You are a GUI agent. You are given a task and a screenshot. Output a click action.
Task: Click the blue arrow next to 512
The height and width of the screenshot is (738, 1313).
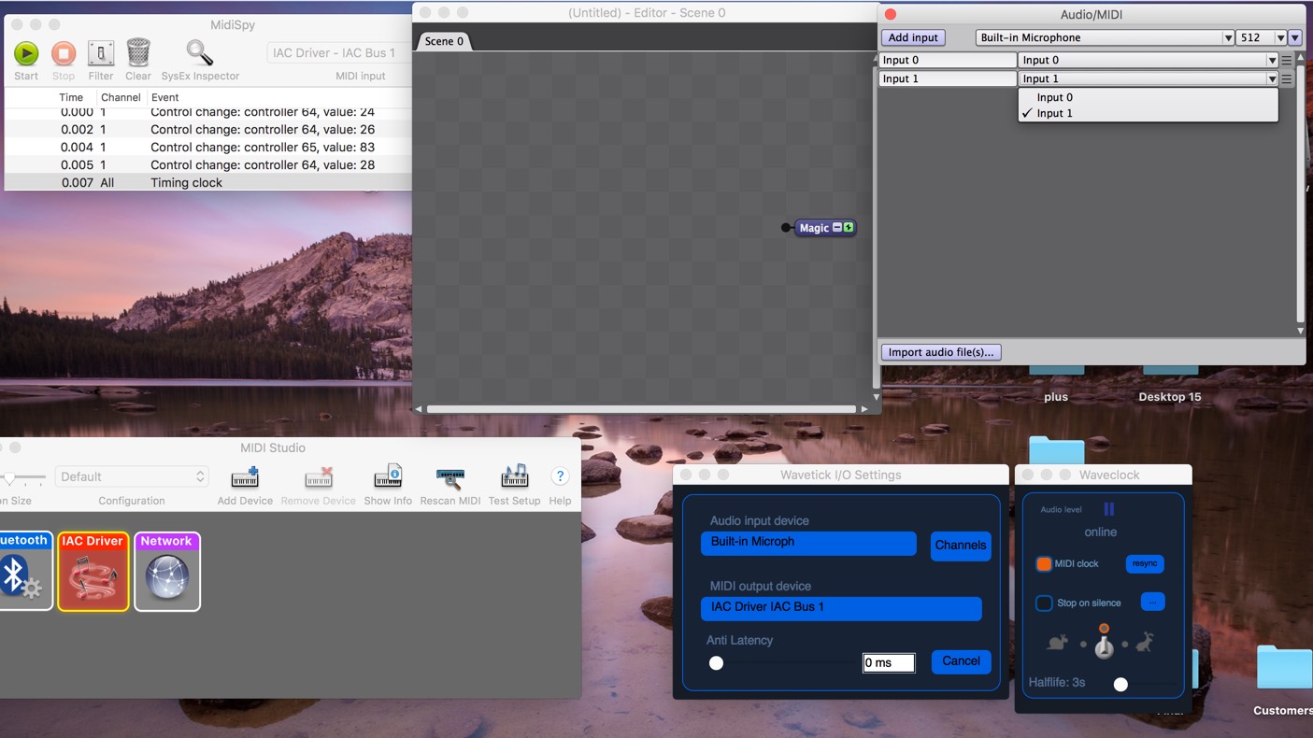pyautogui.click(x=1294, y=37)
